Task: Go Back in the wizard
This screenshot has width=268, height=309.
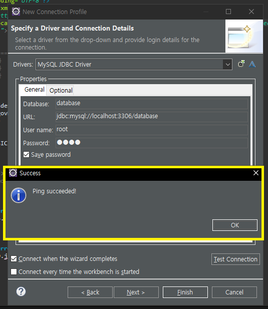Action: (x=90, y=292)
